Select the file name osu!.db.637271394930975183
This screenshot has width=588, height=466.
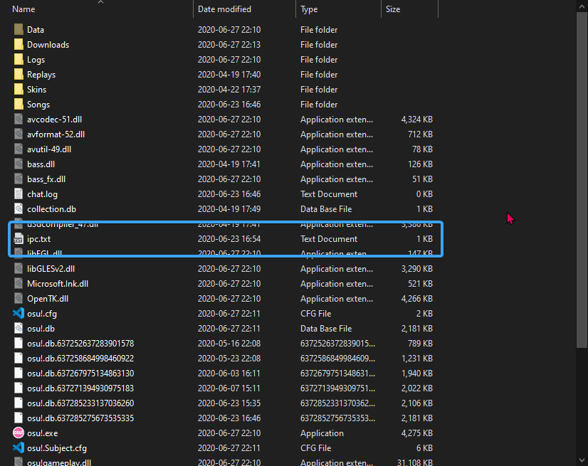coord(80,388)
